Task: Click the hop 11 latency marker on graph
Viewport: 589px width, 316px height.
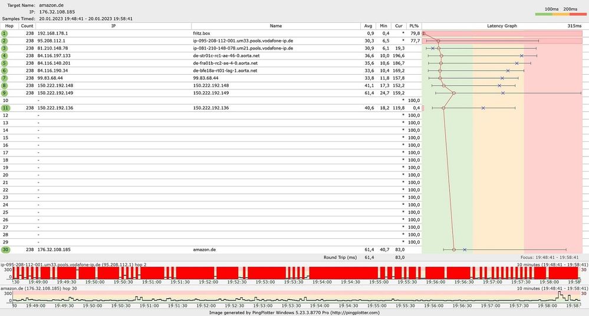Action: point(443,108)
